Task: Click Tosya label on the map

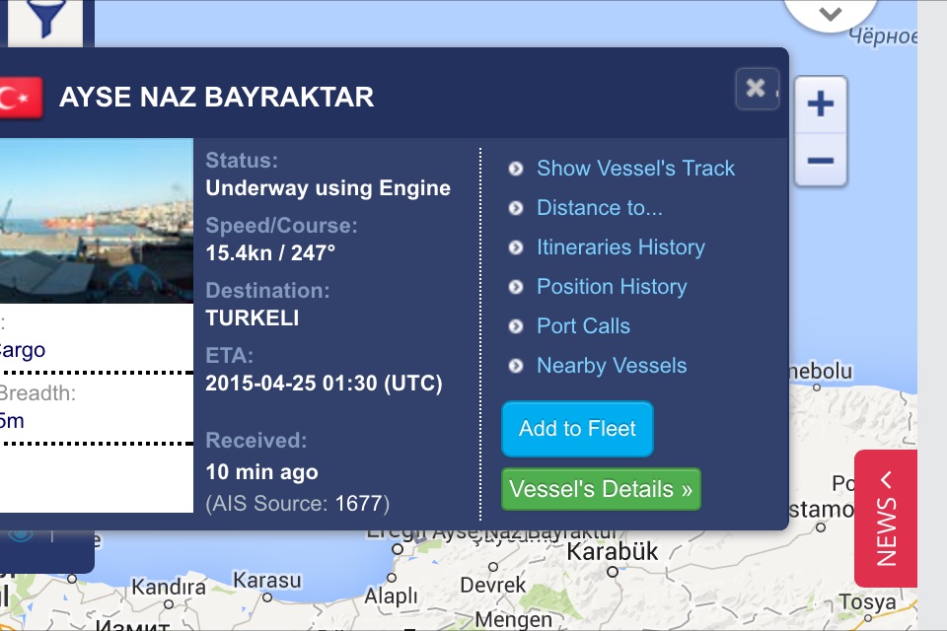Action: point(867,602)
